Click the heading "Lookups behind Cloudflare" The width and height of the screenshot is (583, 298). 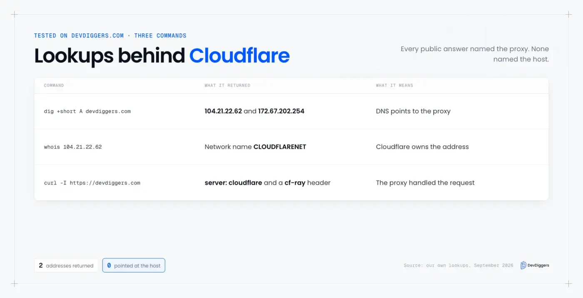tap(162, 56)
